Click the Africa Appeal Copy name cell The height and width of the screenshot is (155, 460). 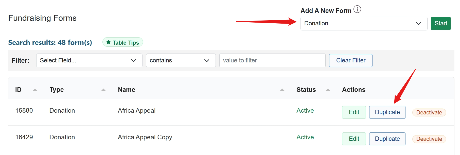click(145, 137)
